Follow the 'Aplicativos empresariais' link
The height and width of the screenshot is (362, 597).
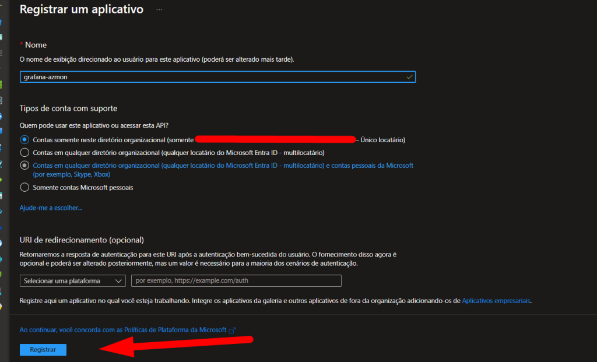click(x=496, y=301)
